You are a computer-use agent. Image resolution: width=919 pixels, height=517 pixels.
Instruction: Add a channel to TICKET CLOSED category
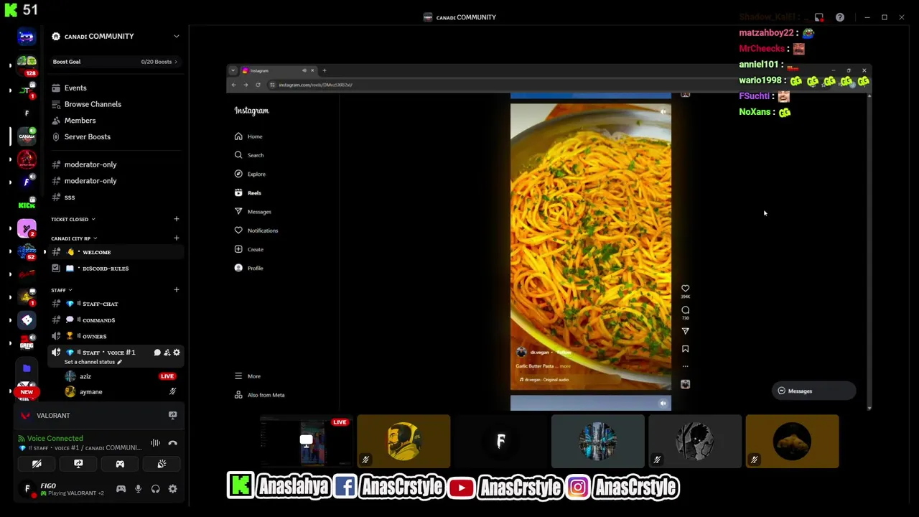[176, 219]
